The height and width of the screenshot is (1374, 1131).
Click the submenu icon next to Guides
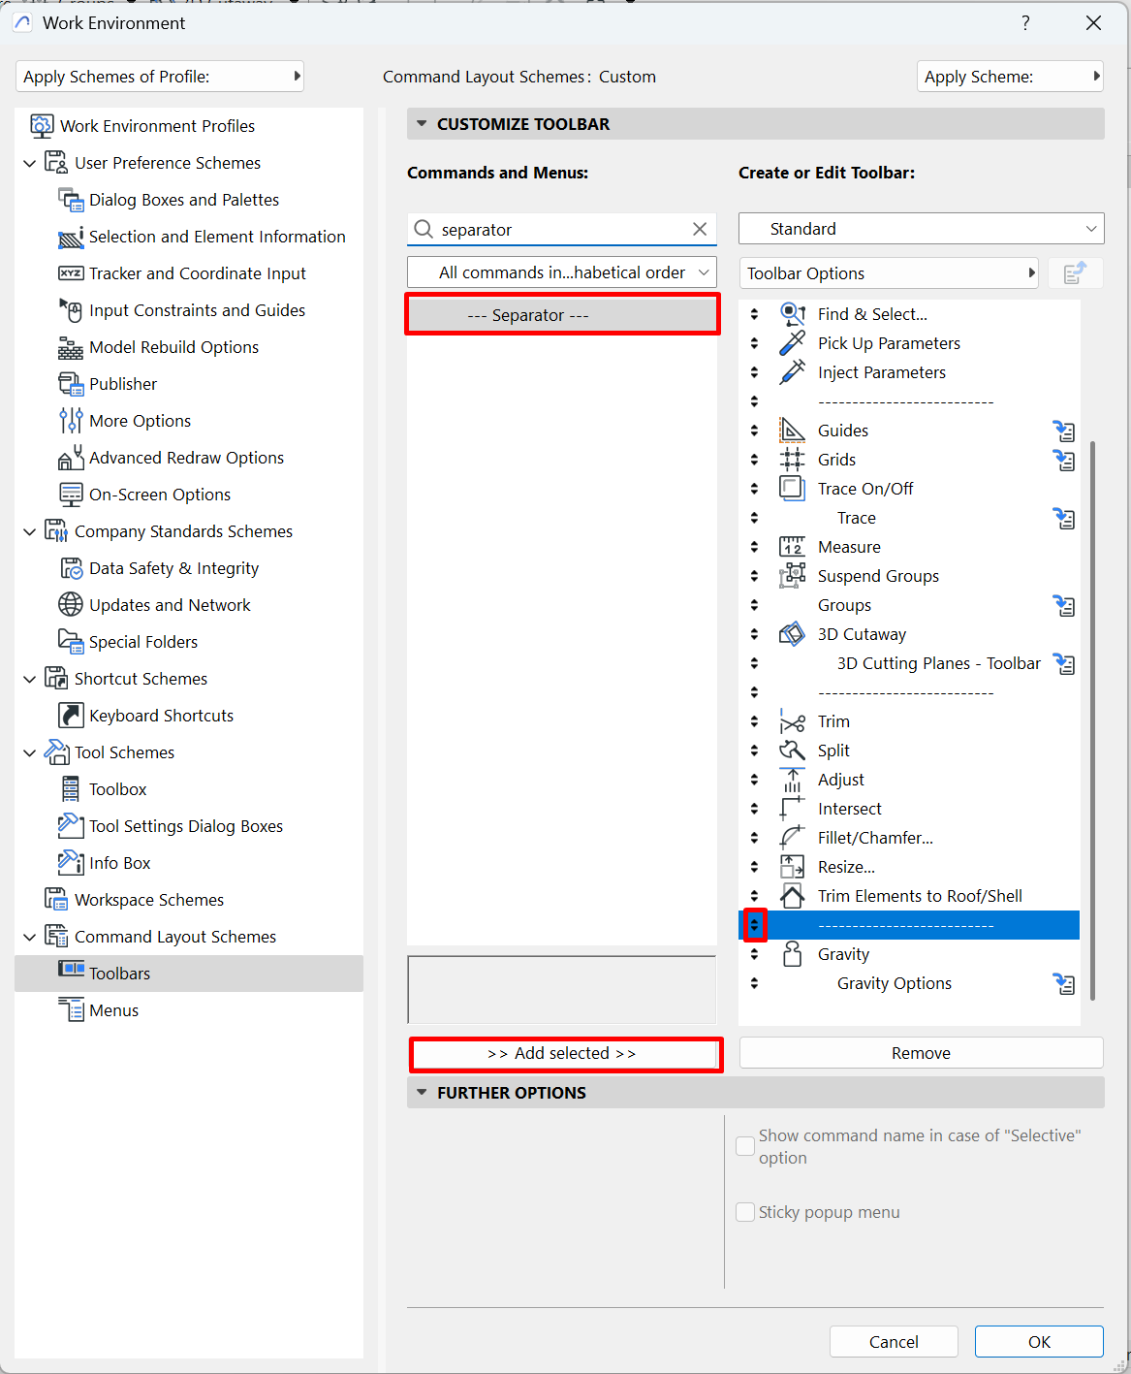(1064, 431)
